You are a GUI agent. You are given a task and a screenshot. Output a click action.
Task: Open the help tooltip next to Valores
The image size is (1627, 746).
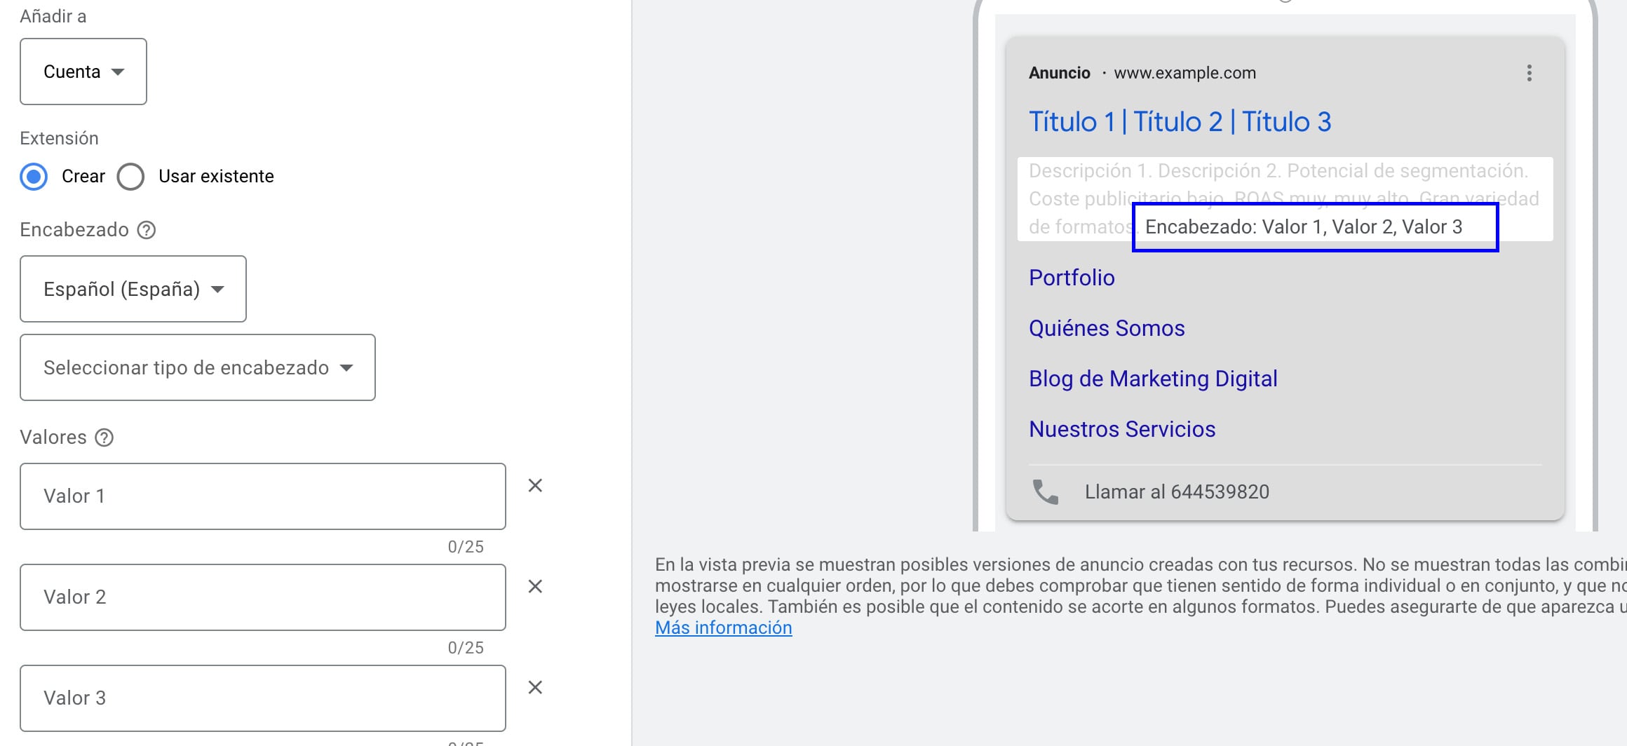(x=104, y=438)
